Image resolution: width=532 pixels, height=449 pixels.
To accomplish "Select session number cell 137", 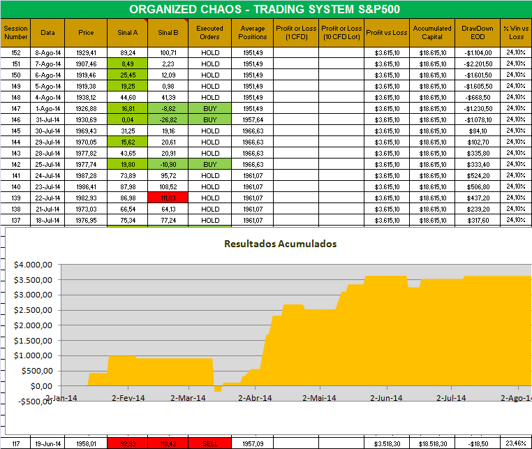I will tap(15, 220).
